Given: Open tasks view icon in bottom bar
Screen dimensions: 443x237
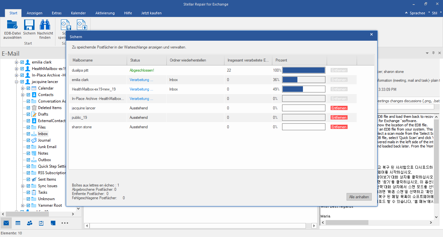Looking at the screenshot, I should pos(41,223).
